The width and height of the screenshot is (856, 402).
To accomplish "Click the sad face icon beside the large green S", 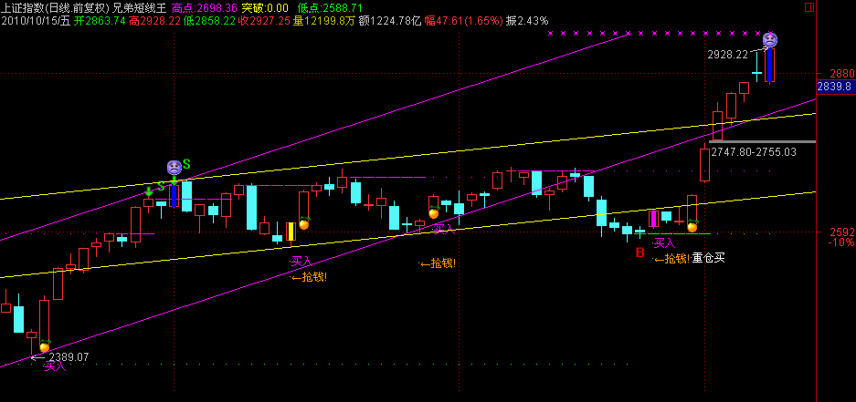I will point(174,167).
